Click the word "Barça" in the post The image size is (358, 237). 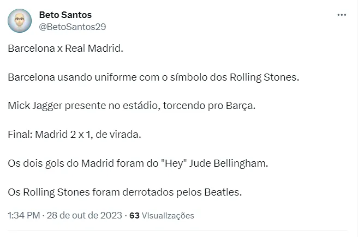pos(243,106)
